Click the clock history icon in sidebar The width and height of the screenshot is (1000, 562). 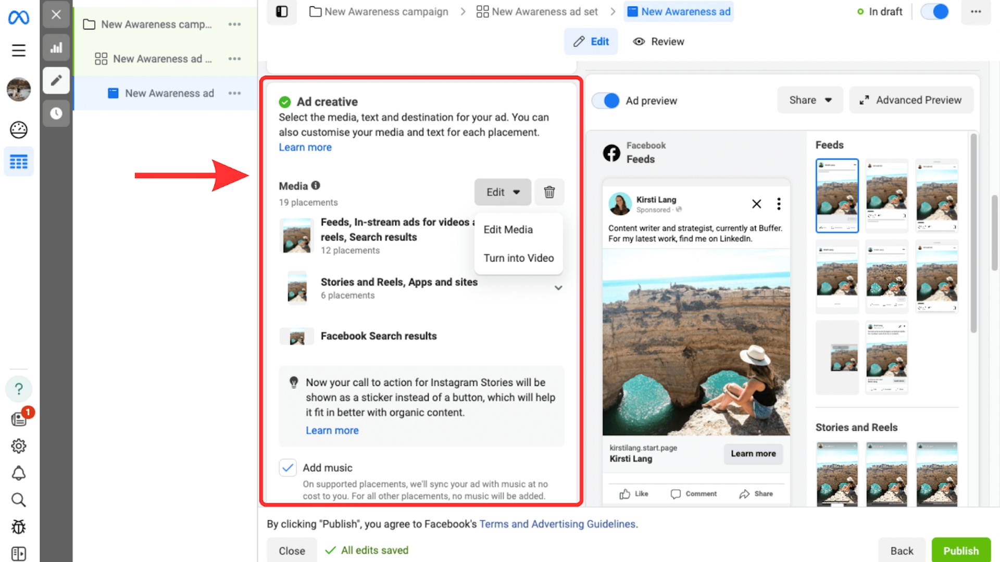[56, 113]
